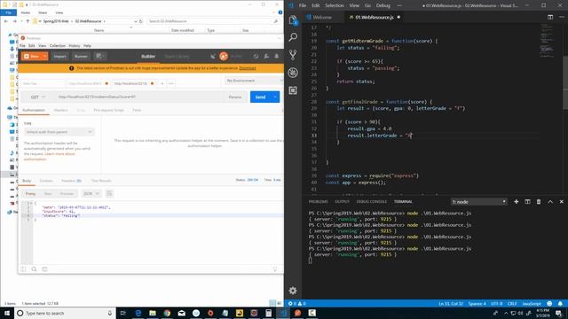Open the Windows action center icon
Image resolution: width=568 pixels, height=319 pixels.
559,313
